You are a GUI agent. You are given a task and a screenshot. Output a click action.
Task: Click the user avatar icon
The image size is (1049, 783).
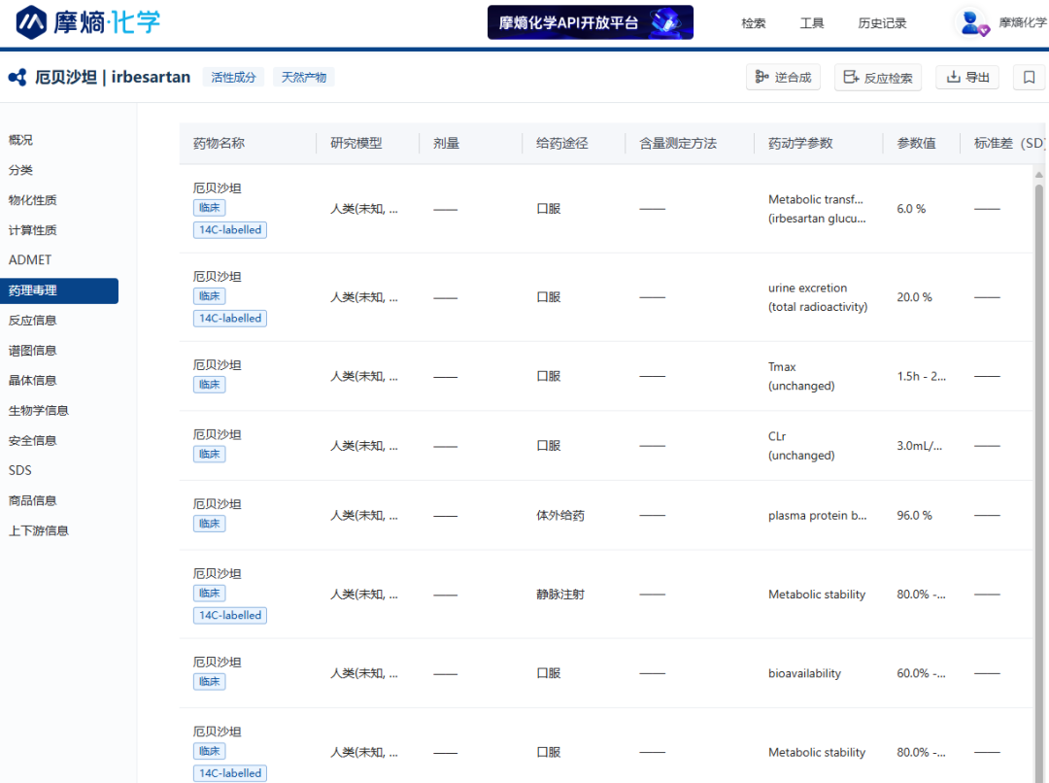tap(969, 22)
